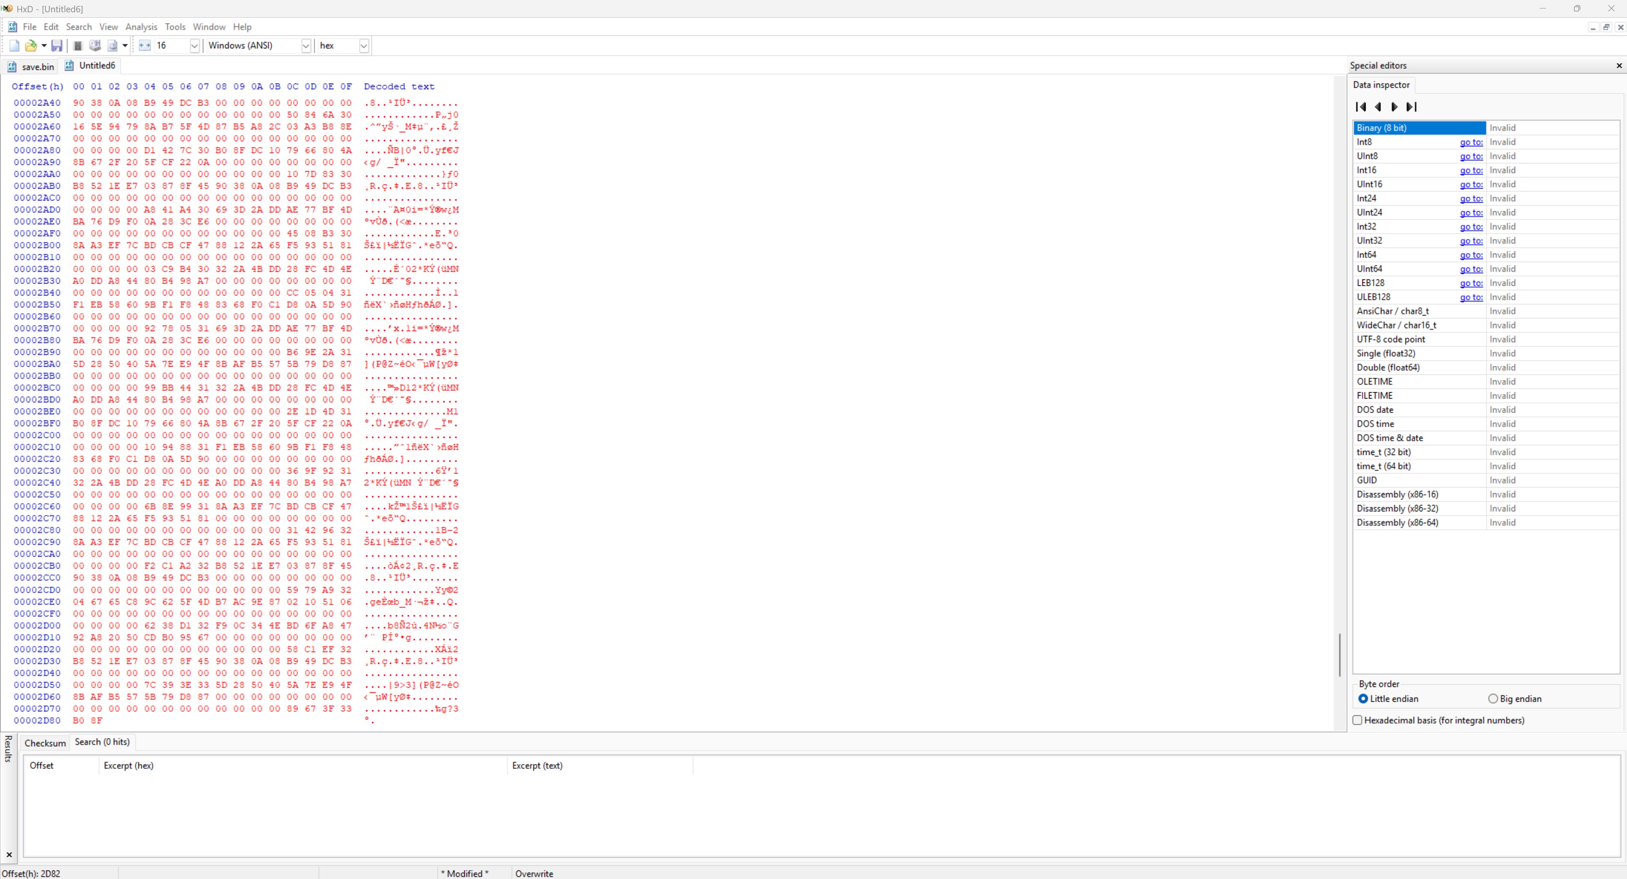Click the Int8 go to link
The image size is (1627, 879).
pyautogui.click(x=1471, y=142)
